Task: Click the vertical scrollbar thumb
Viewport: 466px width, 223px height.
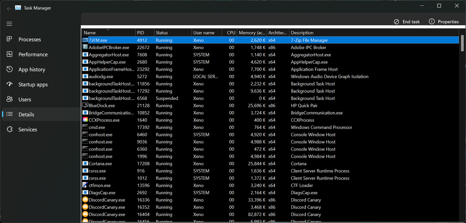Action: pos(462,43)
